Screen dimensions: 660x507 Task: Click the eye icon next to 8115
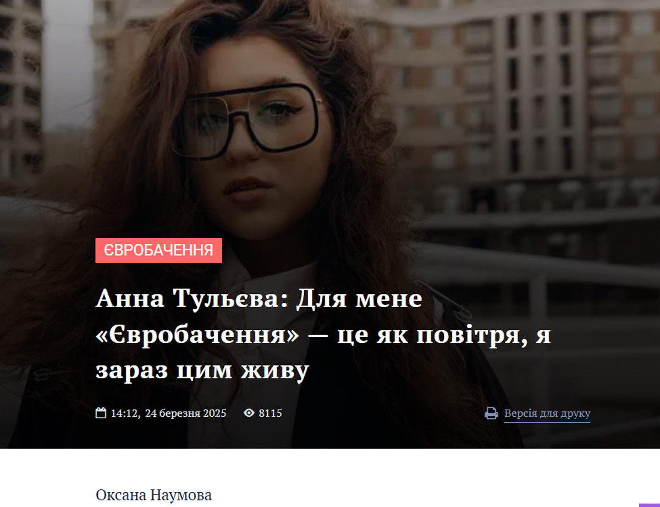click(249, 413)
